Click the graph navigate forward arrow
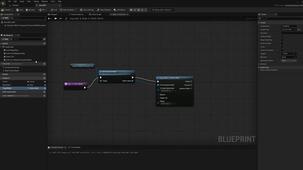This screenshot has height=170, width=303. pyautogui.click(x=61, y=18)
